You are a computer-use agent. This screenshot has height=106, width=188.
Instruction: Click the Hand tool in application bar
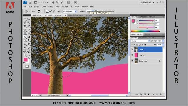pos(53,2)
